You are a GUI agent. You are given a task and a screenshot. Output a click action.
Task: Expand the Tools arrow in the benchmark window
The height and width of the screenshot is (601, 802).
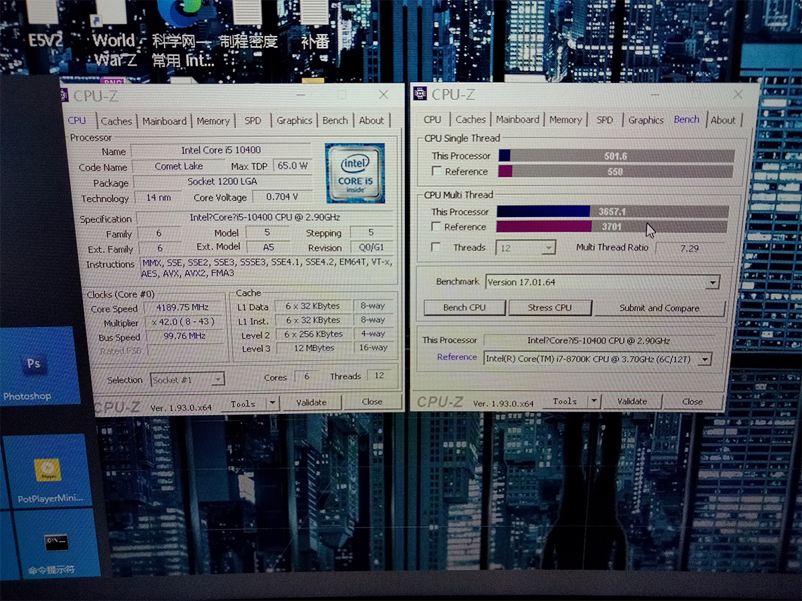[x=594, y=401]
